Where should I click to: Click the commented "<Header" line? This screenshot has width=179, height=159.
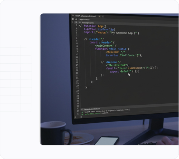pyautogui.click(x=94, y=39)
